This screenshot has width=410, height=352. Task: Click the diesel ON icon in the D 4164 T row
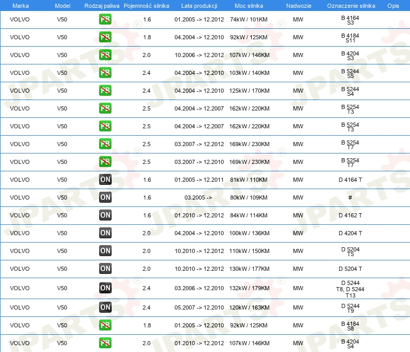tap(105, 180)
